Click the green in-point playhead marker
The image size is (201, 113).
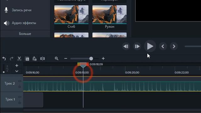coord(79,64)
